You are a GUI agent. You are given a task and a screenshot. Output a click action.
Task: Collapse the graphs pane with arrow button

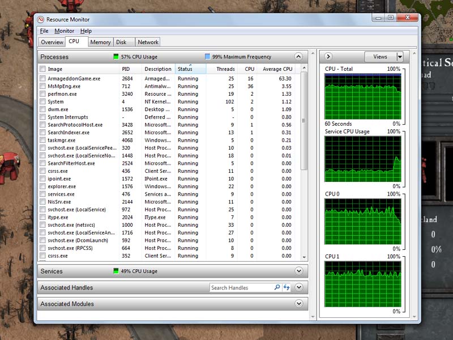pos(328,56)
